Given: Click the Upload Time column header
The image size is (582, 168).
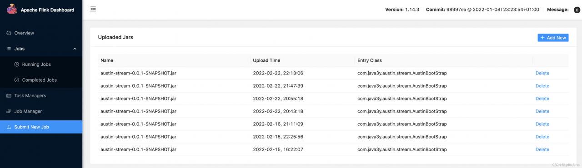Looking at the screenshot, I should tap(266, 60).
